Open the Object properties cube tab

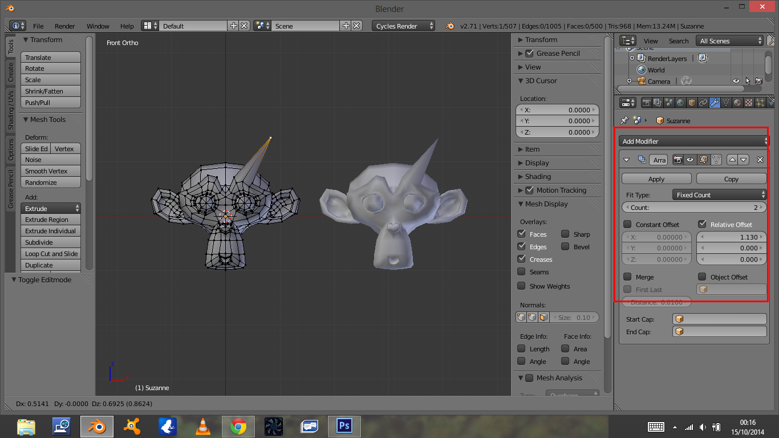coord(692,103)
